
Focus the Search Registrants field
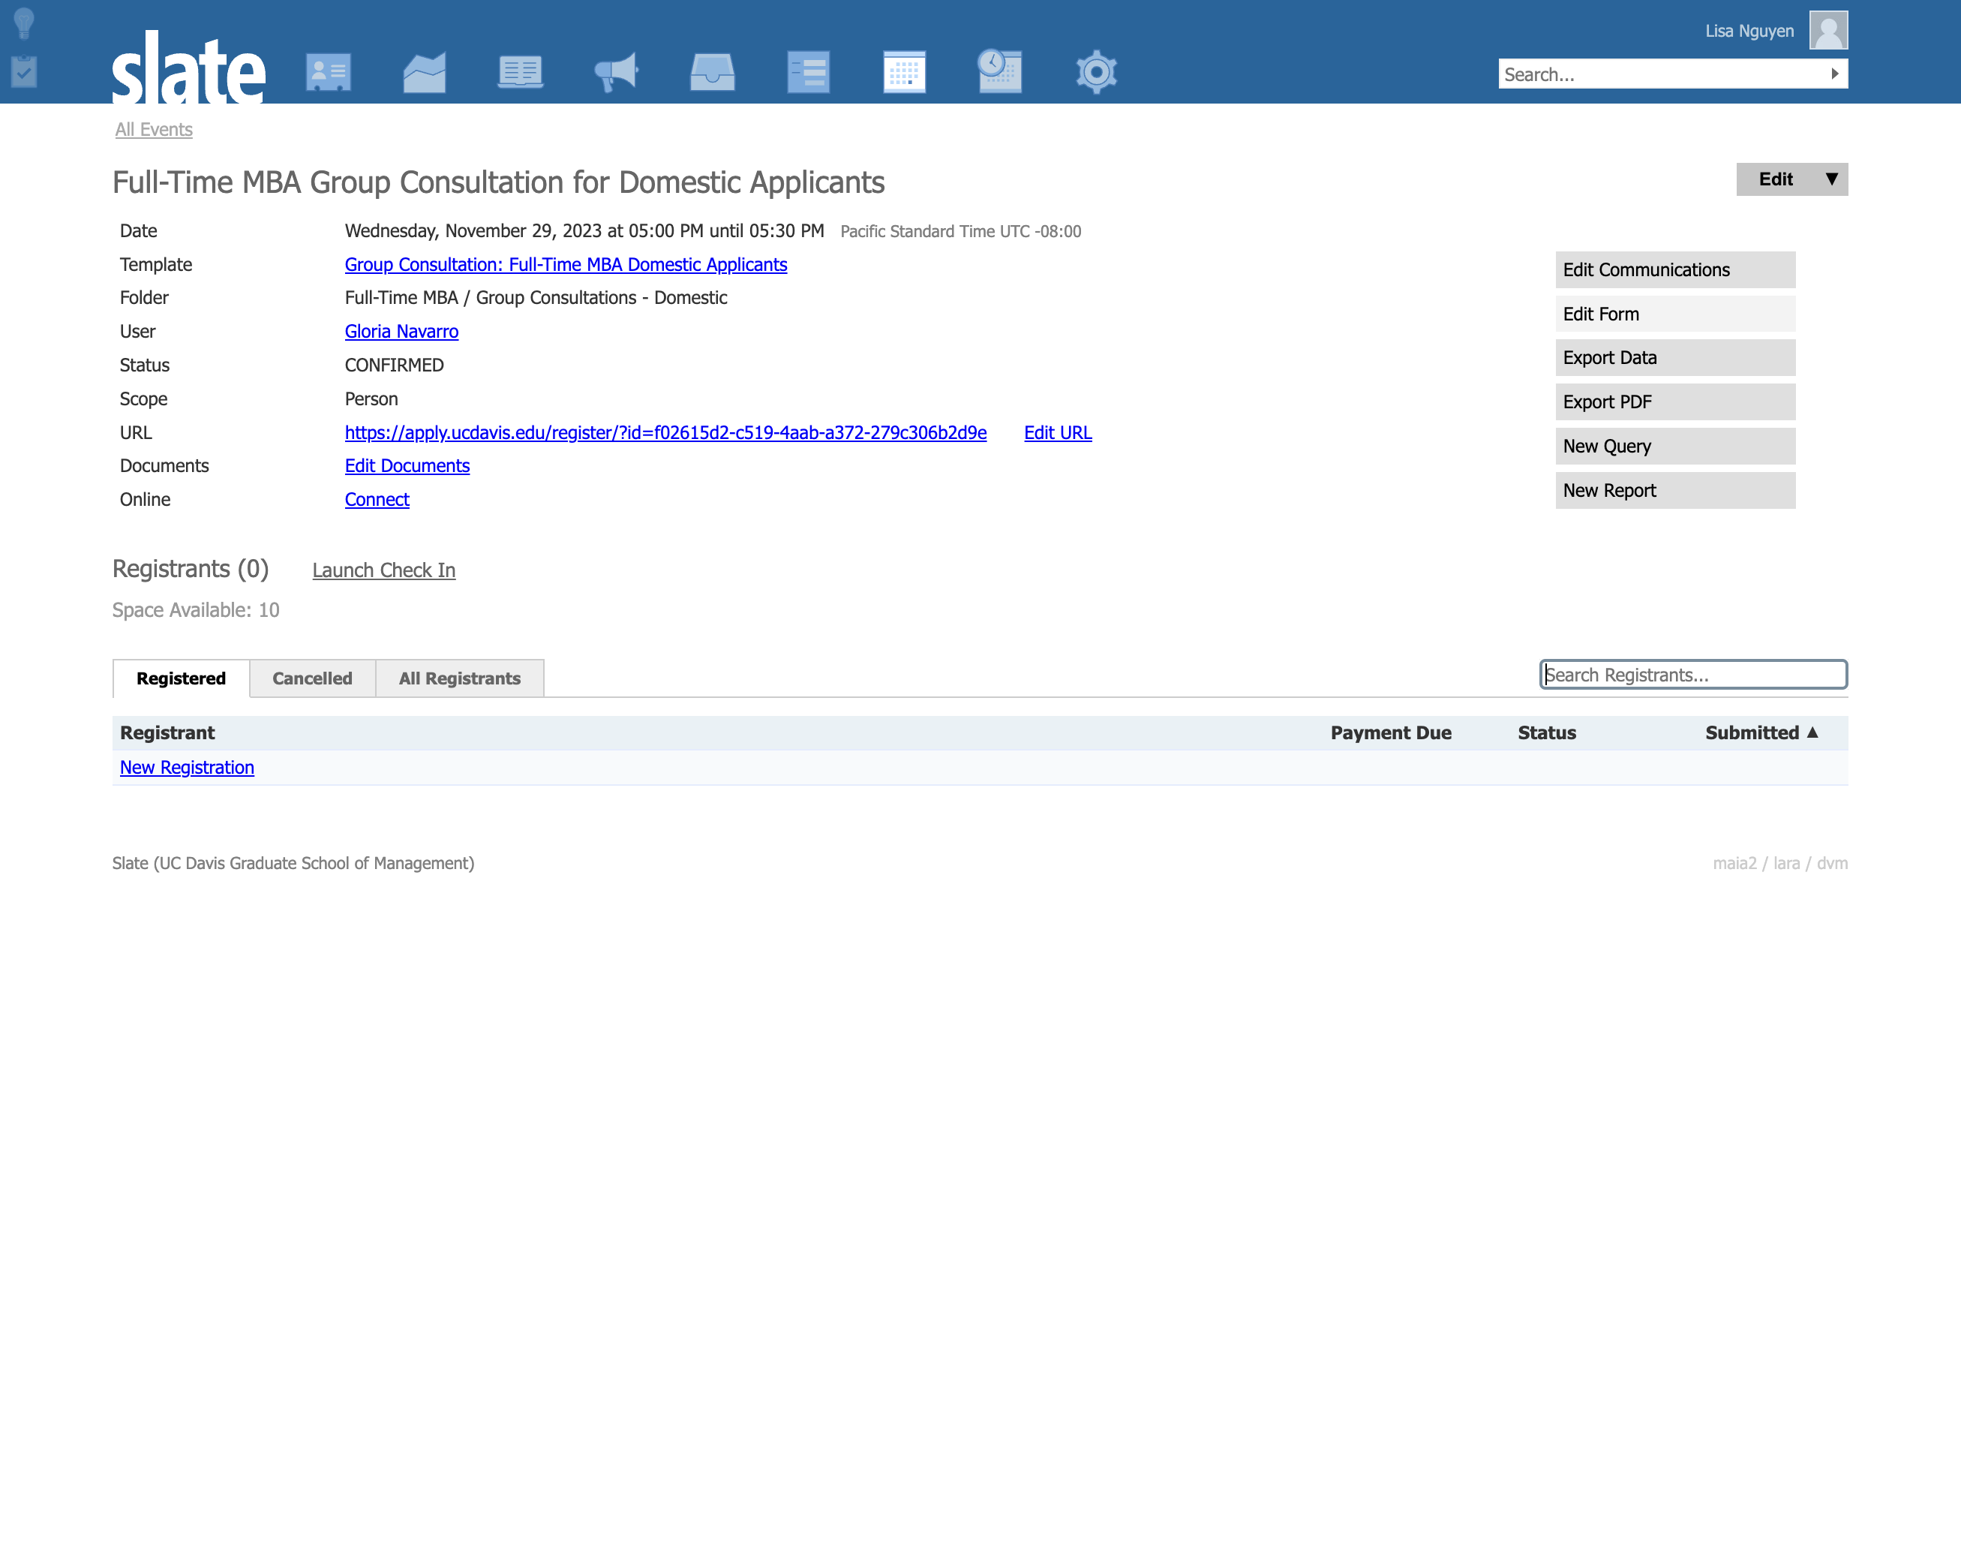pos(1694,675)
